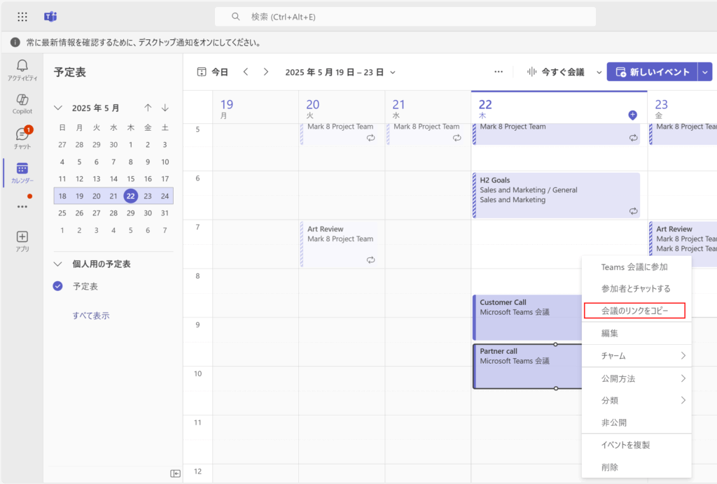This screenshot has height=484, width=717.
Task: Open the 公開方法 submenu
Action: pos(636,378)
